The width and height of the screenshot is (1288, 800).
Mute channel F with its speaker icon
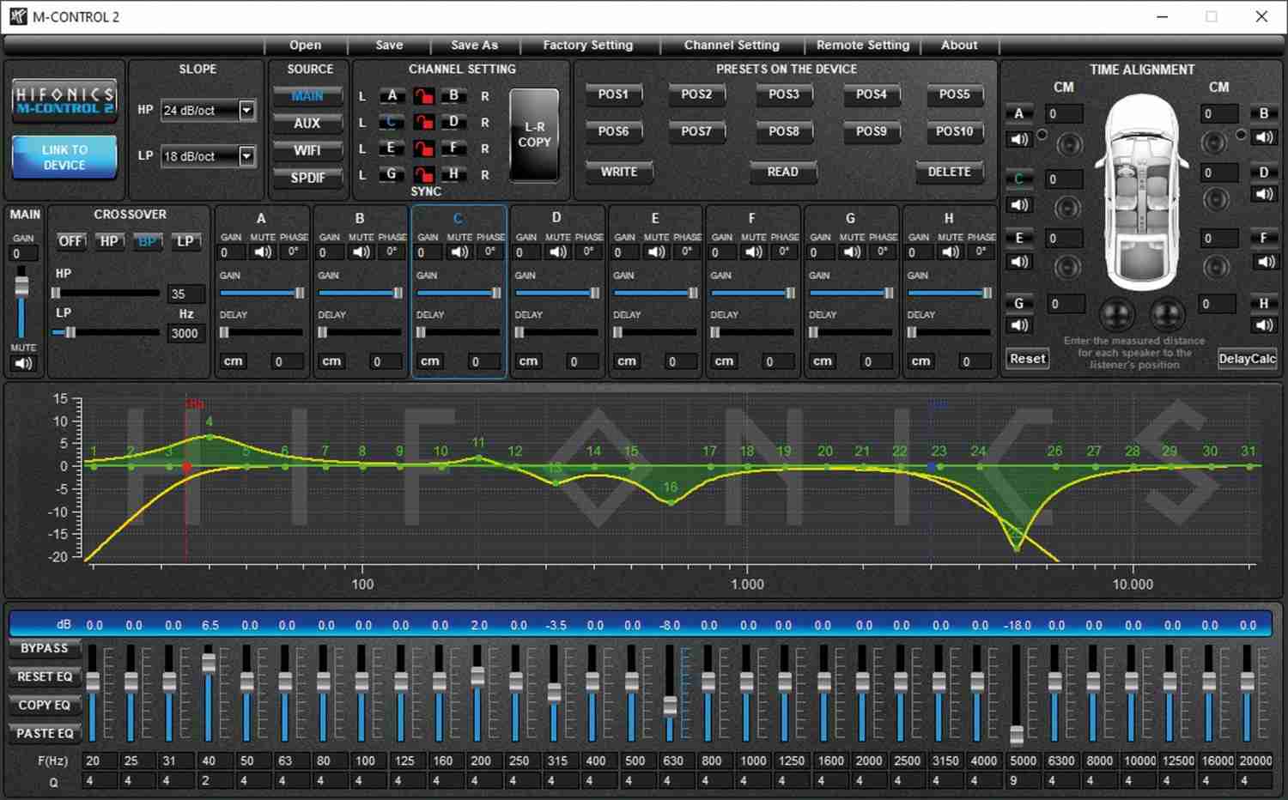pos(754,252)
